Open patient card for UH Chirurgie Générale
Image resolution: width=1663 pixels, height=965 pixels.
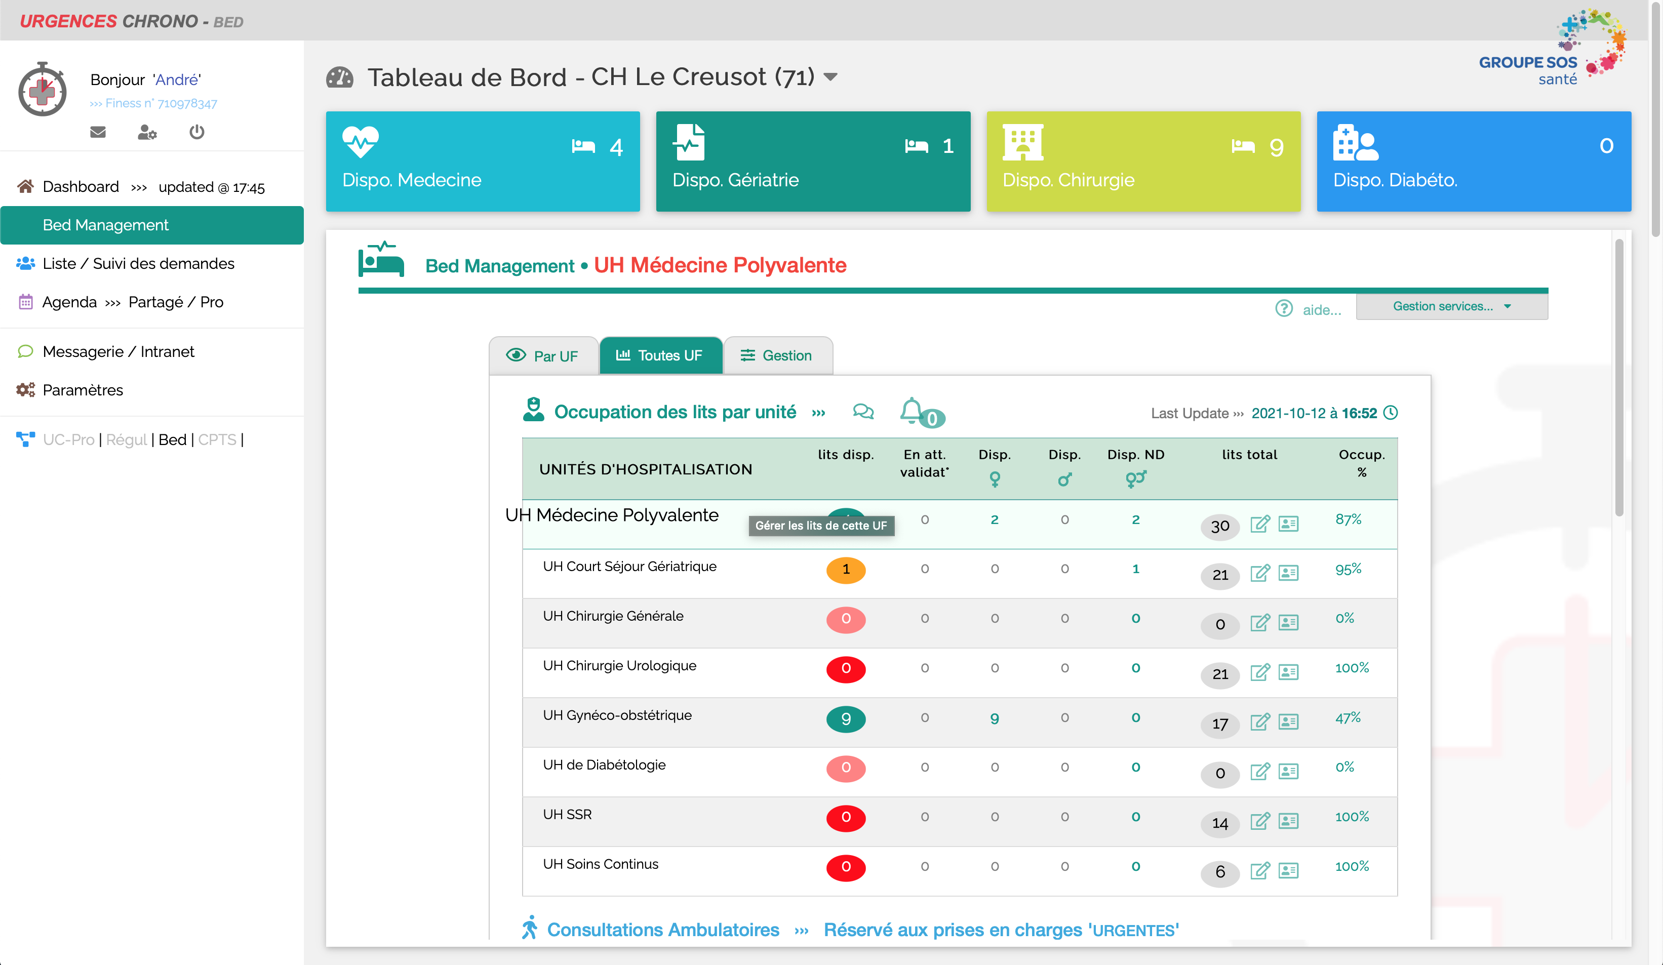point(1288,622)
